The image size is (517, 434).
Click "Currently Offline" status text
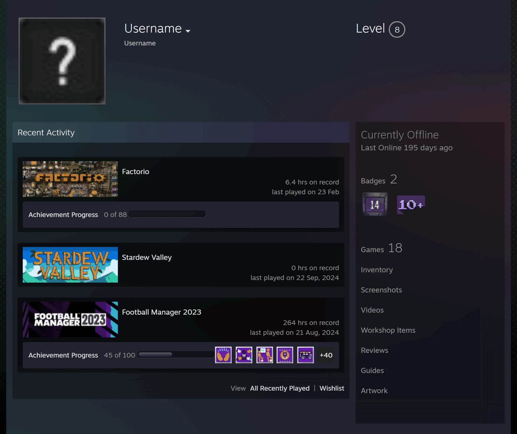click(x=400, y=135)
